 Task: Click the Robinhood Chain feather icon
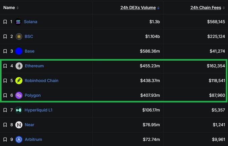[x=19, y=81]
